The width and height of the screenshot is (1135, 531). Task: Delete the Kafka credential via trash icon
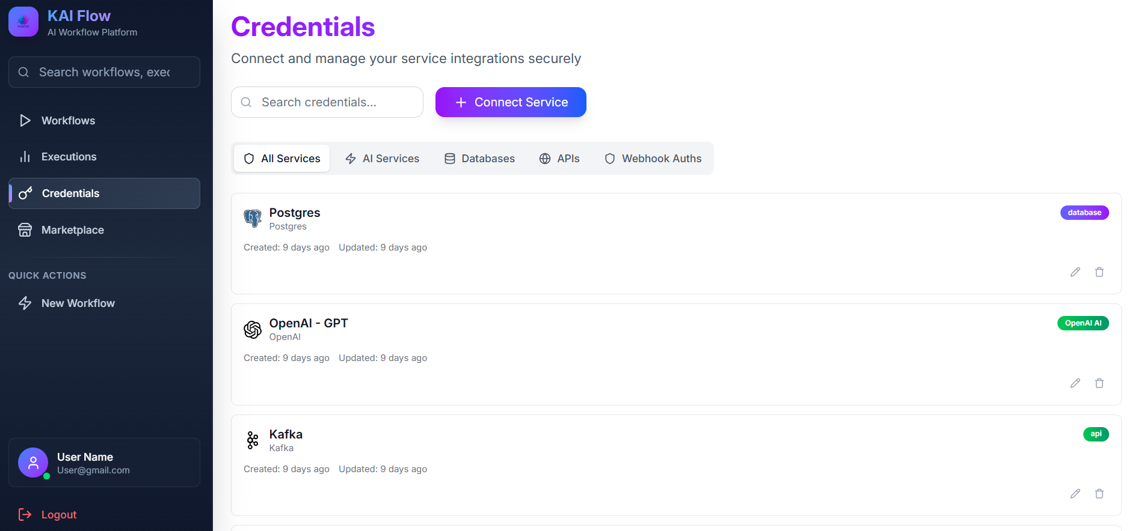pos(1100,494)
